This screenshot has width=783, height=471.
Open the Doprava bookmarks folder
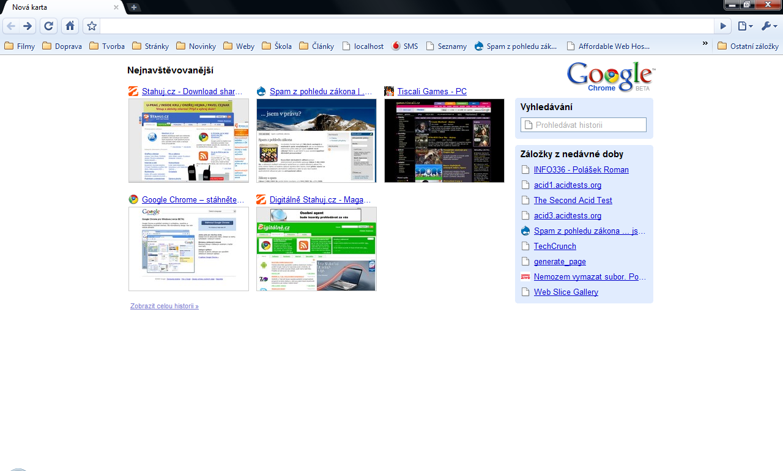(62, 46)
